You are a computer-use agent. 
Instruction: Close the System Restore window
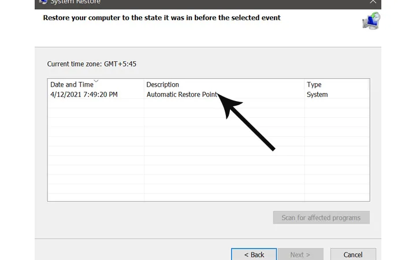coord(373,2)
